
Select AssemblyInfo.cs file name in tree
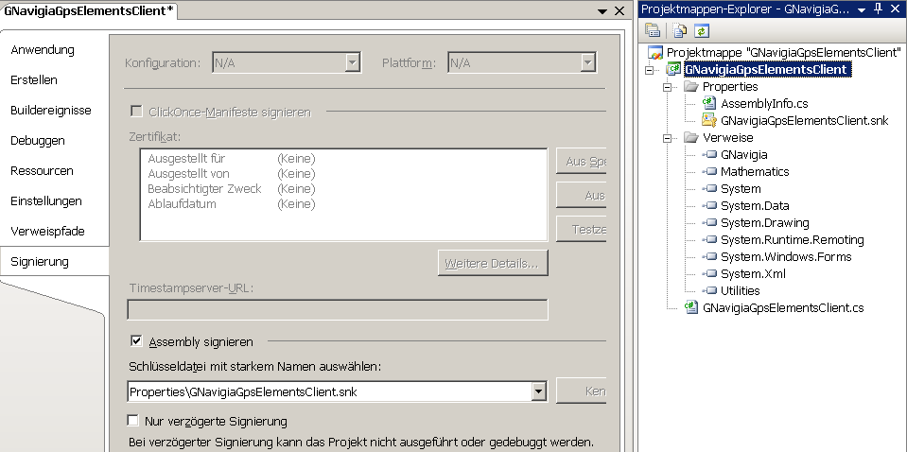(764, 103)
